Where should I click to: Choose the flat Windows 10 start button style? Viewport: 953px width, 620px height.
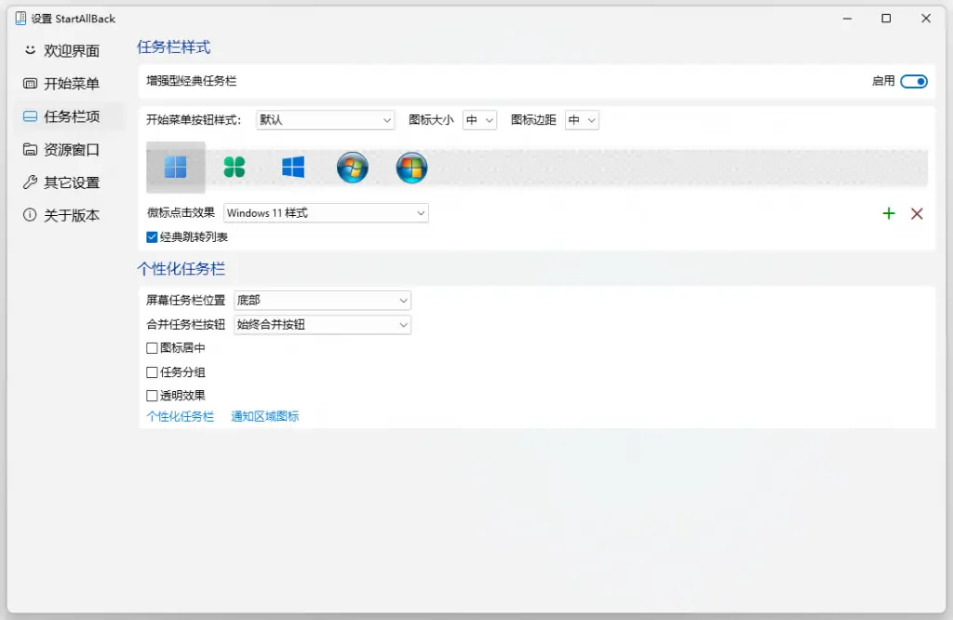tap(292, 168)
